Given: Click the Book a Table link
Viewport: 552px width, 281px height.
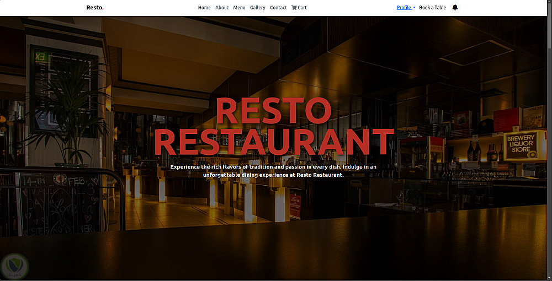Looking at the screenshot, I should click(x=432, y=7).
